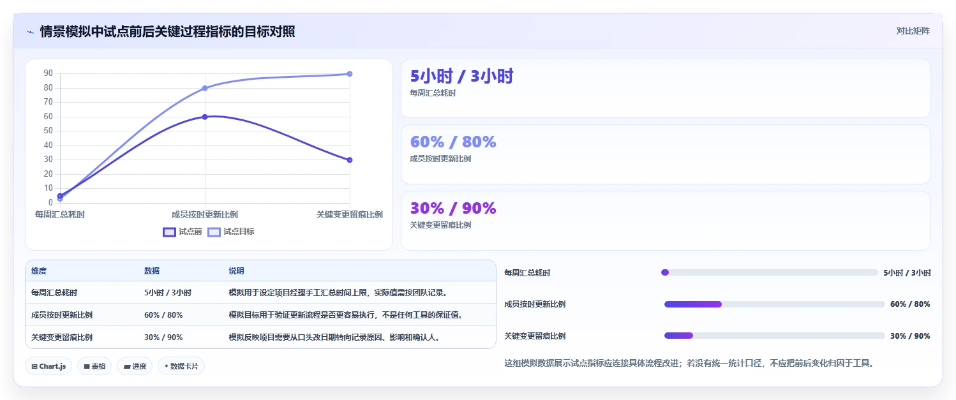Click the table cell reading 30% / 90%
This screenshot has height=400, width=956.
pyautogui.click(x=163, y=337)
